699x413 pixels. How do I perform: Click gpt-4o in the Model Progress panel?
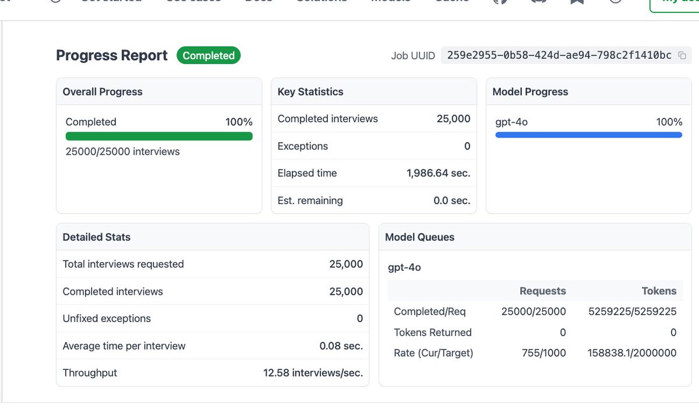click(511, 122)
